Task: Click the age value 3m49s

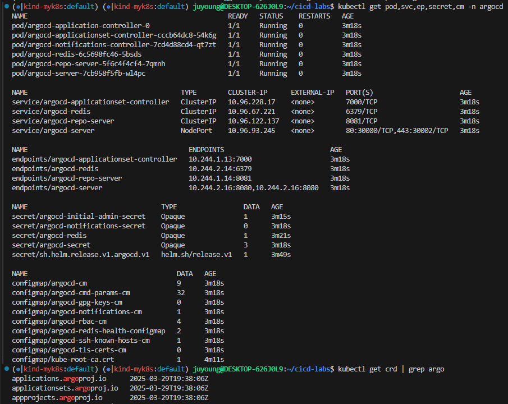Action: click(x=281, y=255)
